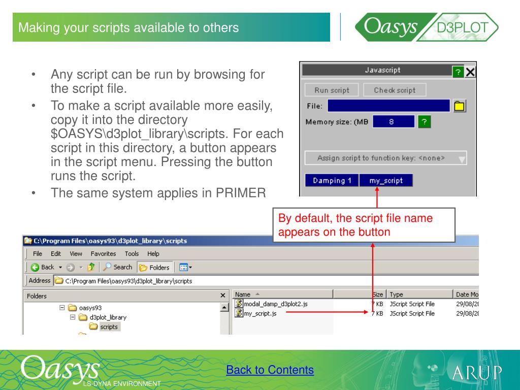This screenshot has height=390, width=520.
Task: Click the File path input field
Action: pos(388,106)
